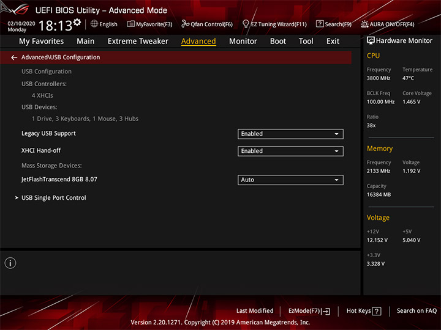The image size is (441, 330).
Task: Open Qfan Control(F6) text
Action: [212, 24]
